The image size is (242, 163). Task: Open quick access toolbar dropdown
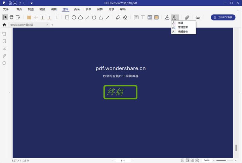click(32, 3)
